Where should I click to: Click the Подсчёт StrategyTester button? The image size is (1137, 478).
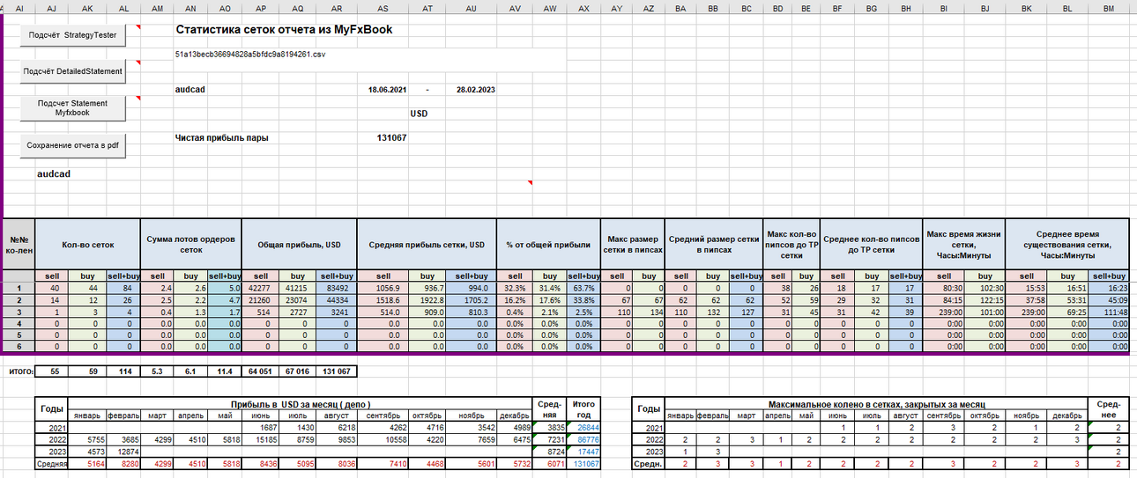tap(72, 35)
